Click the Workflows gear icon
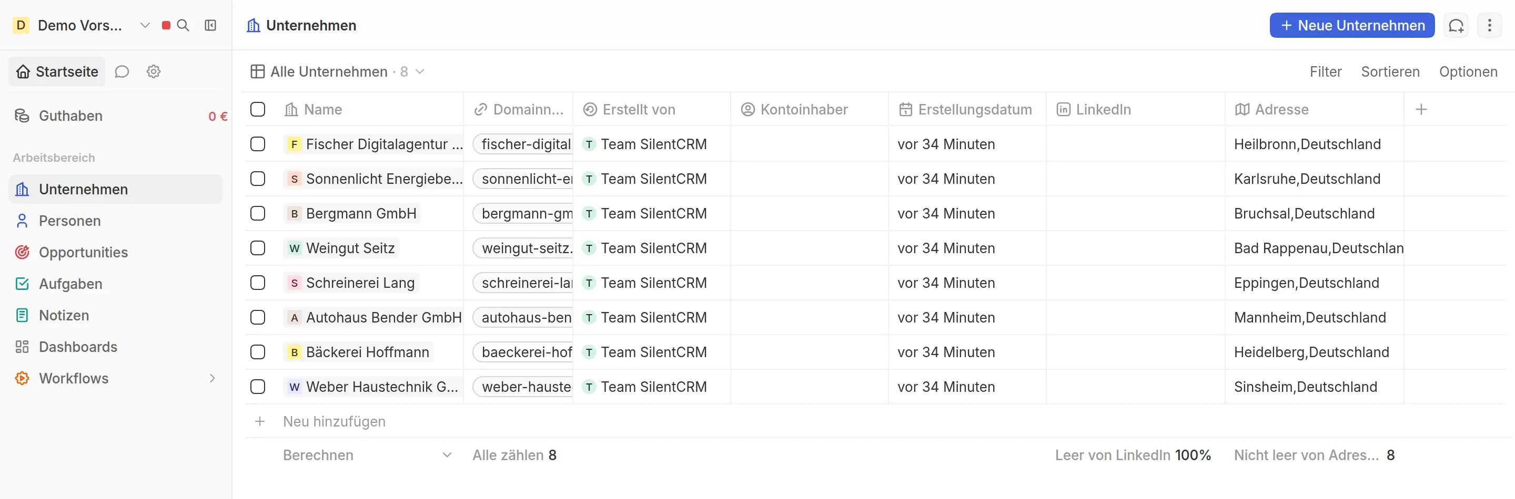Viewport: 1515px width, 499px height. click(22, 378)
